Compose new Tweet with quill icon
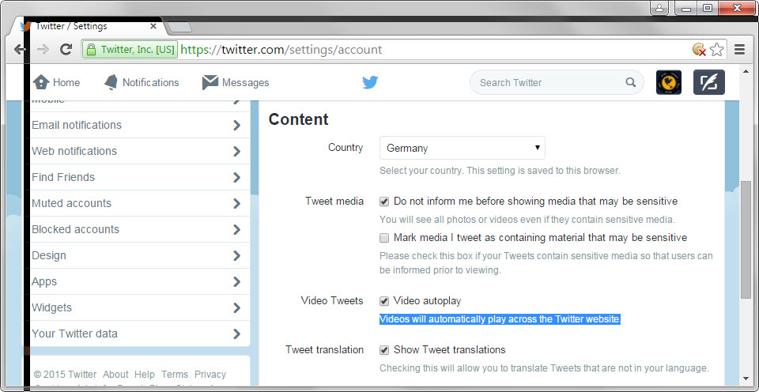Viewport: 759px width, 392px height. click(x=708, y=82)
